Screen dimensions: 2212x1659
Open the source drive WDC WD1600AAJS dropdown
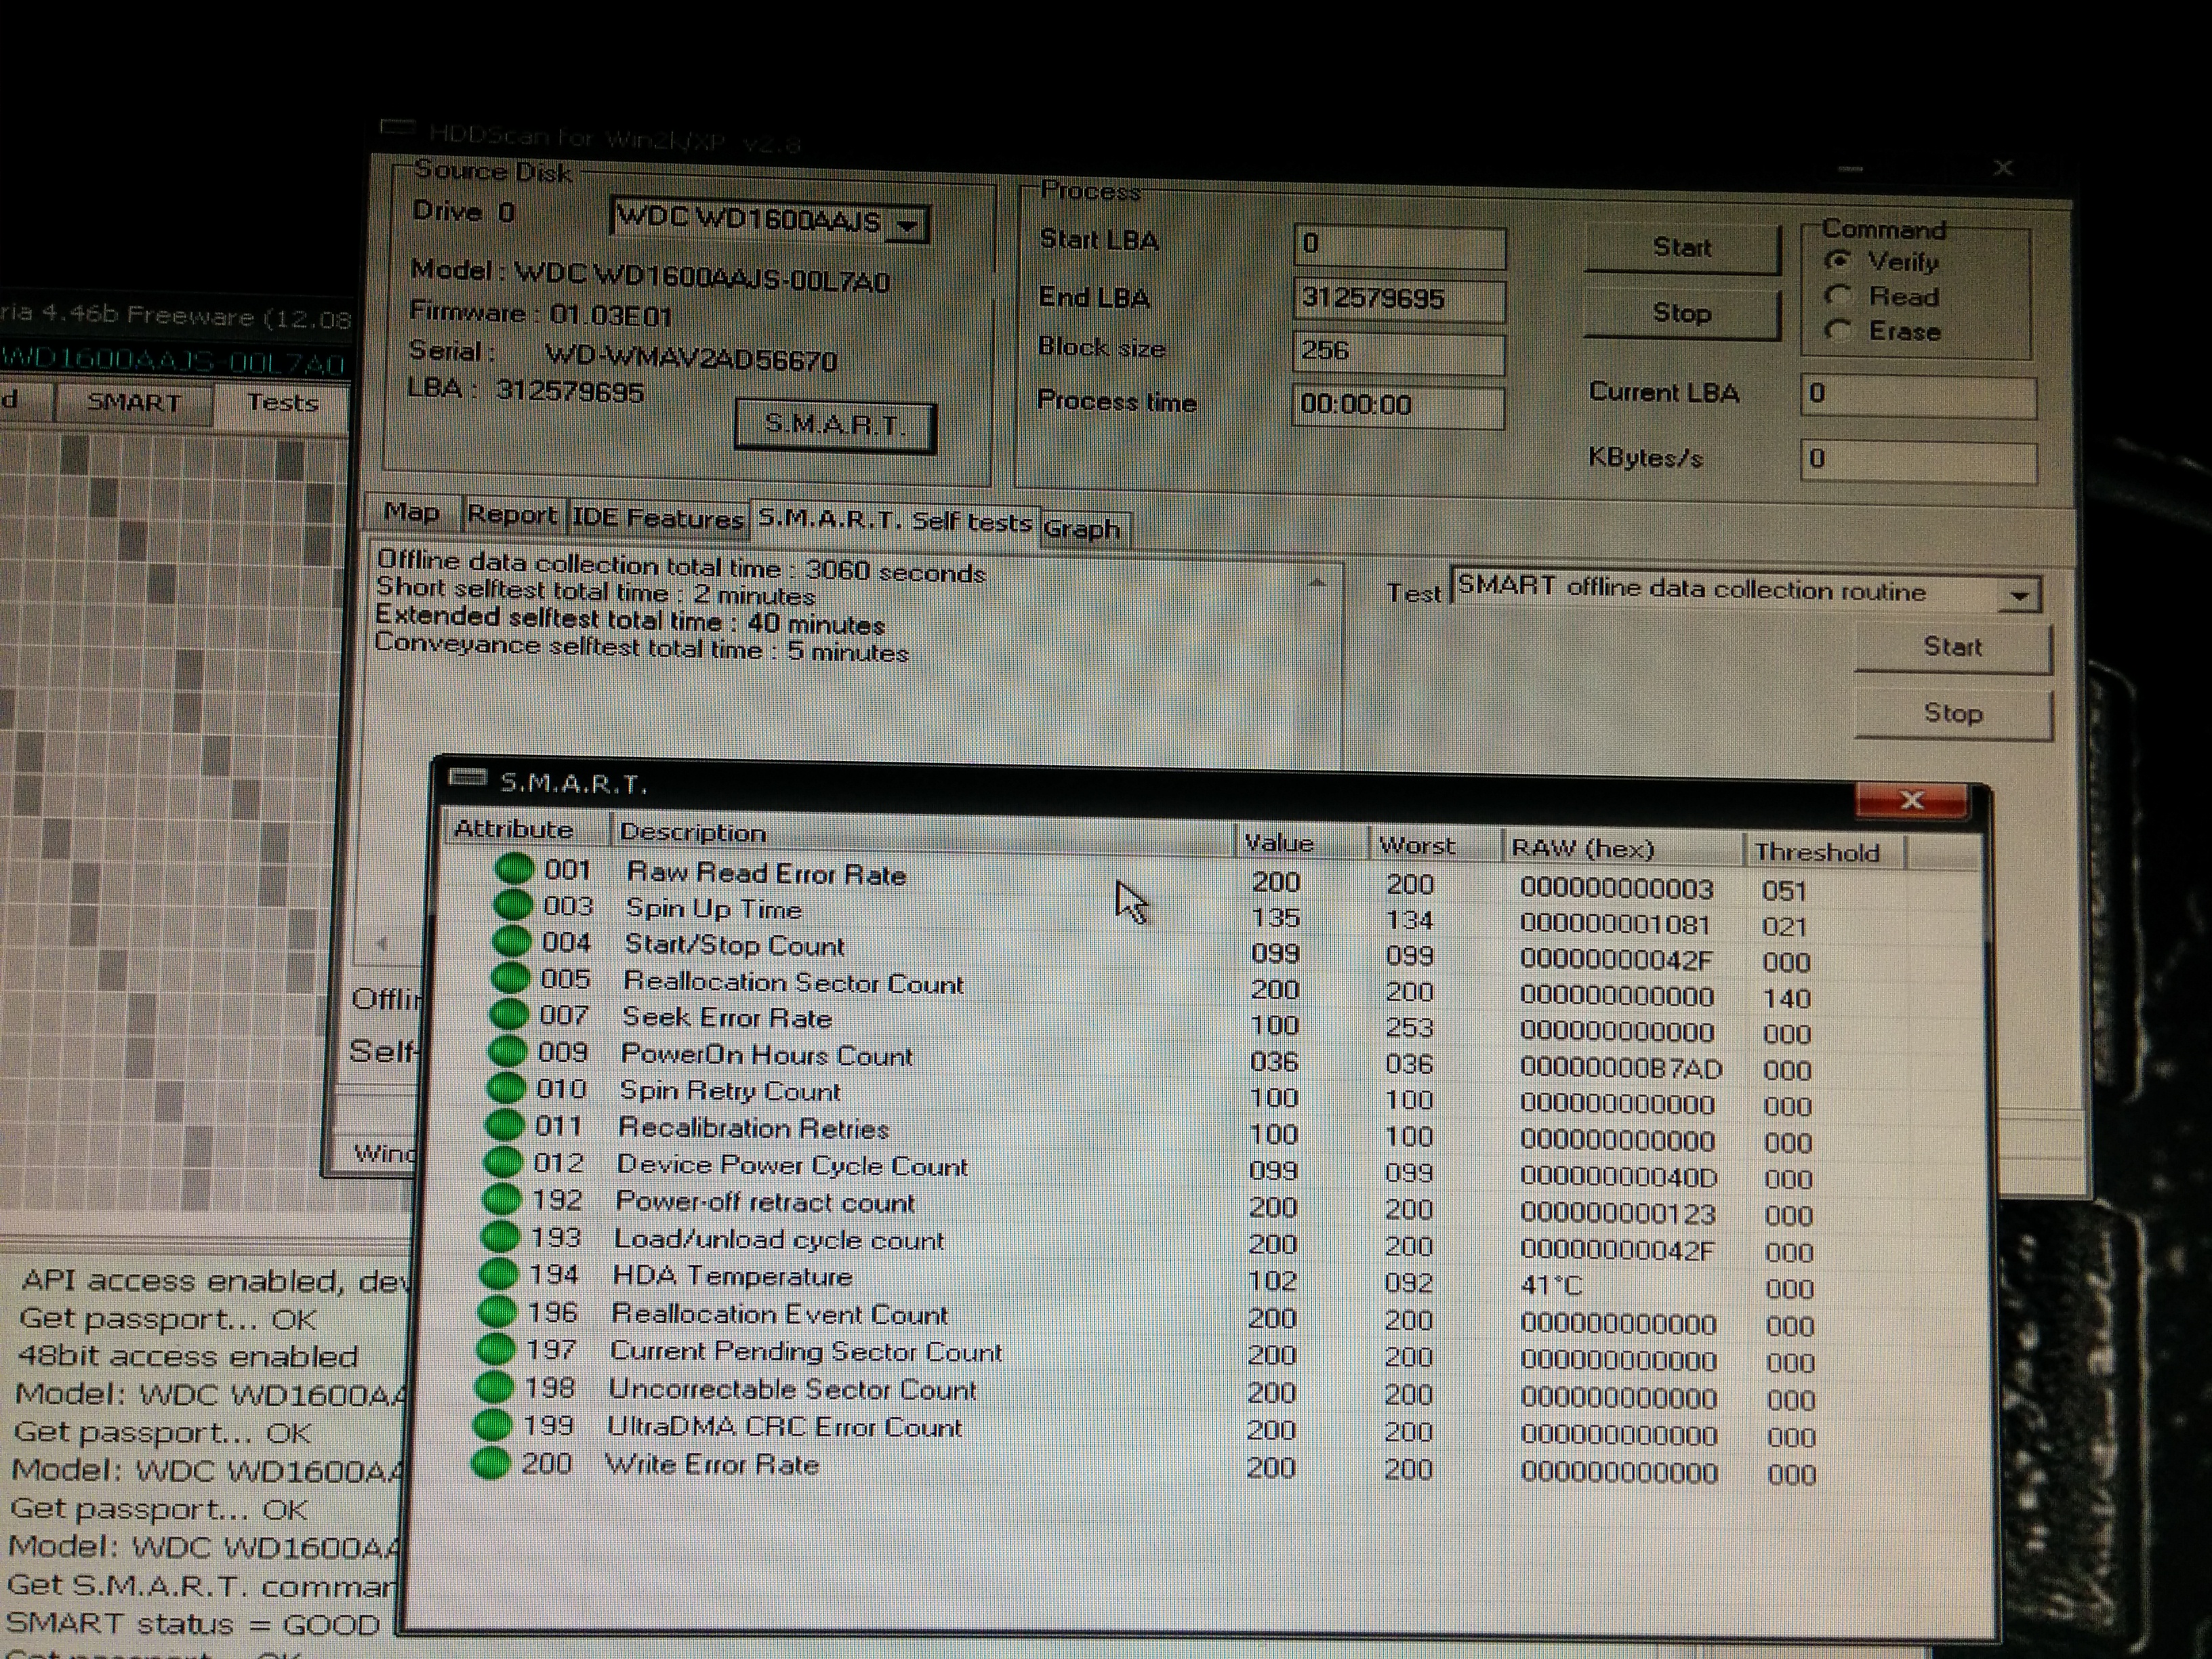coord(907,226)
